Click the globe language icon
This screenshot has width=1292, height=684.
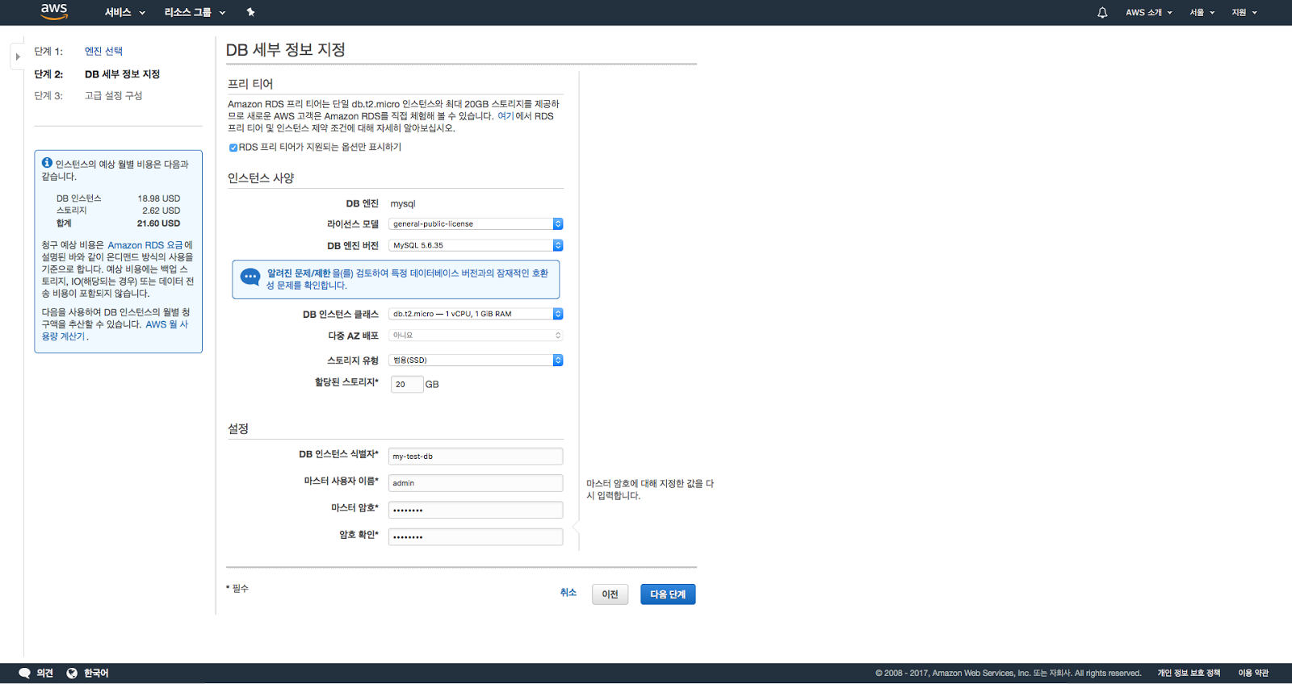72,673
